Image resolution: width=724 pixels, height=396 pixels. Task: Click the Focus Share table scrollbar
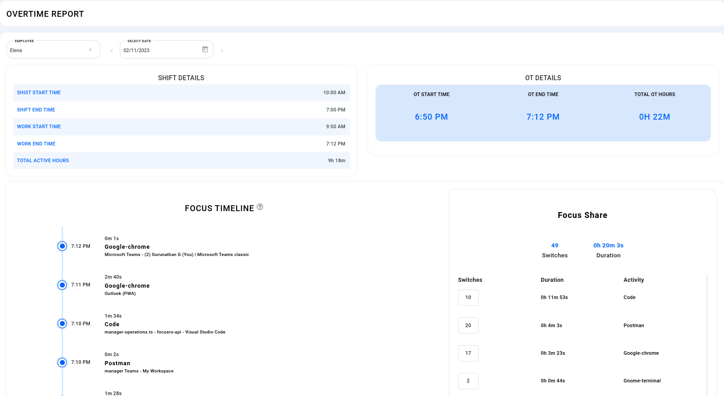click(x=707, y=335)
